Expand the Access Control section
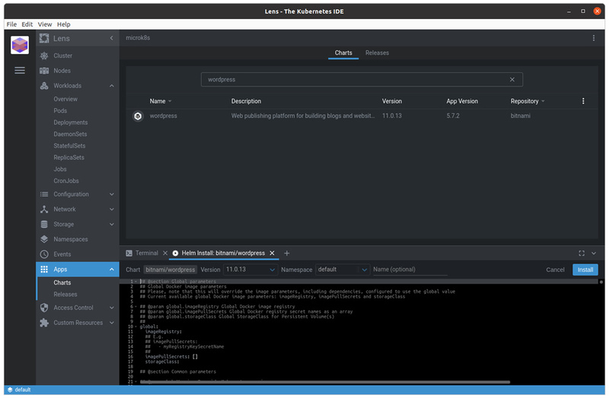Screen dimensions: 609x398 point(111,307)
